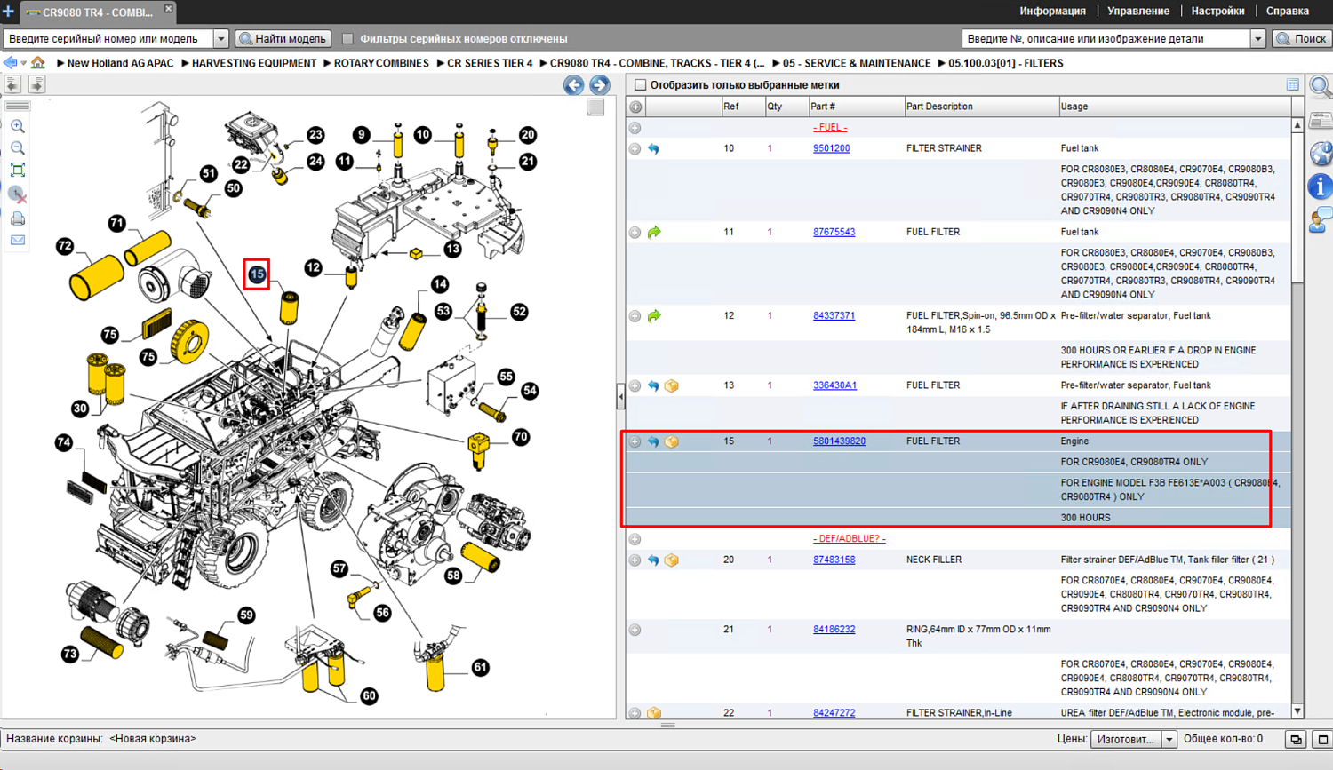Open part number link 9501200

tap(831, 148)
